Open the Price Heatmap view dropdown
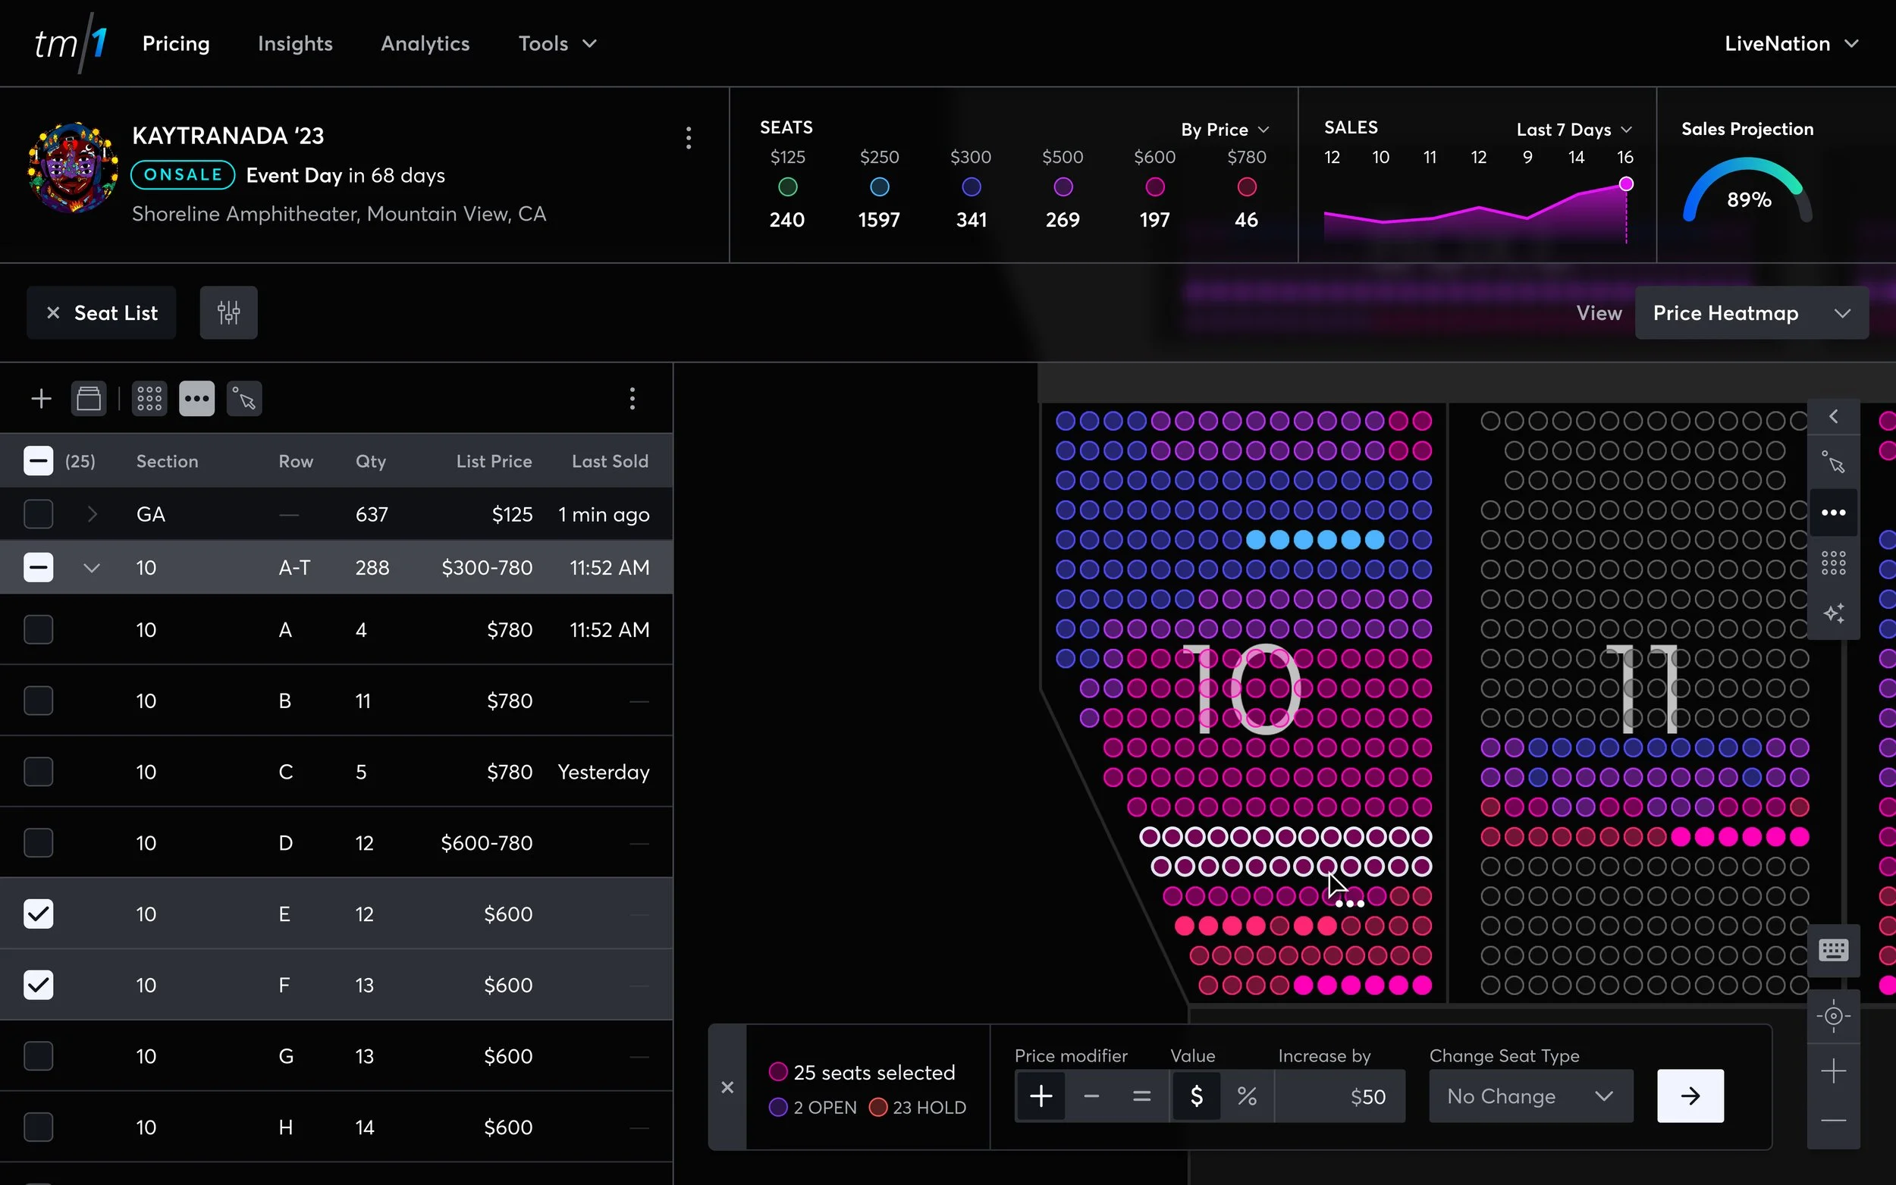 click(1751, 312)
